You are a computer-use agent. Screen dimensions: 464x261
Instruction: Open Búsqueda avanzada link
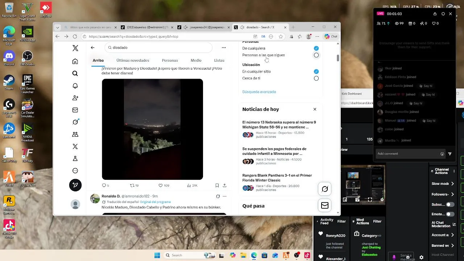(x=259, y=92)
